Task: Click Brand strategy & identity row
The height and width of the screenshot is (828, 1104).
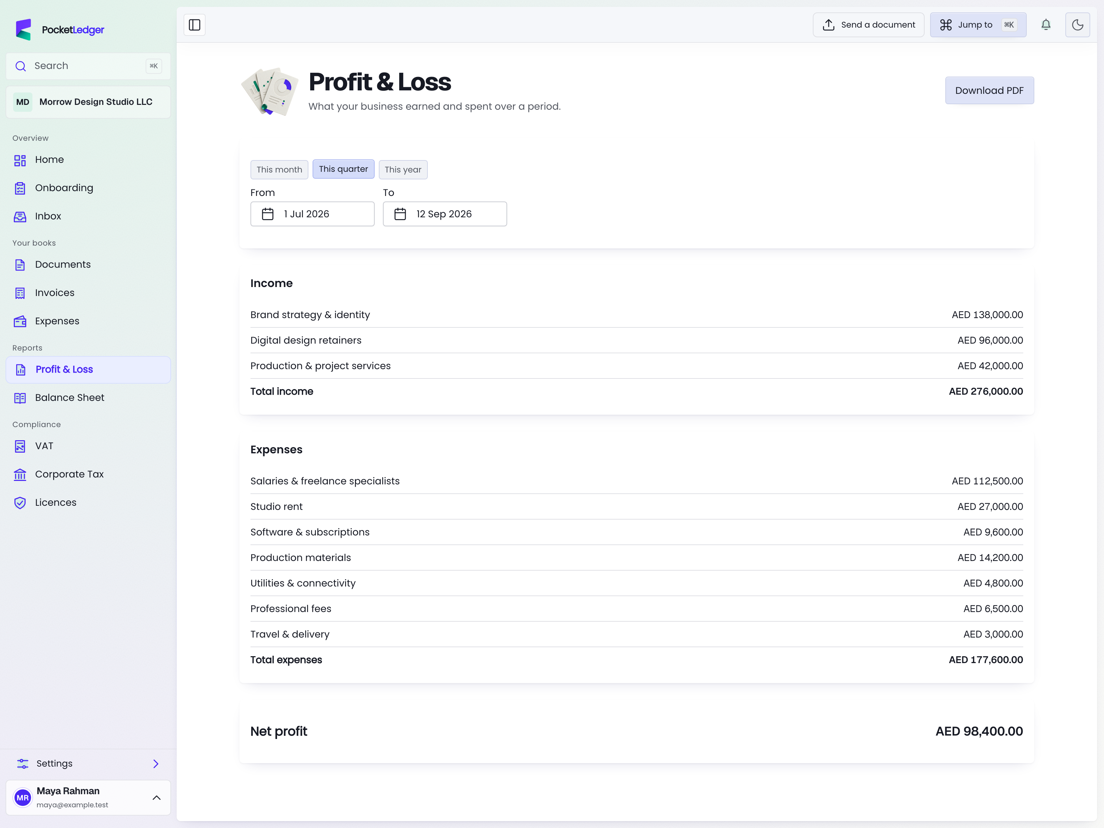Action: click(x=637, y=315)
